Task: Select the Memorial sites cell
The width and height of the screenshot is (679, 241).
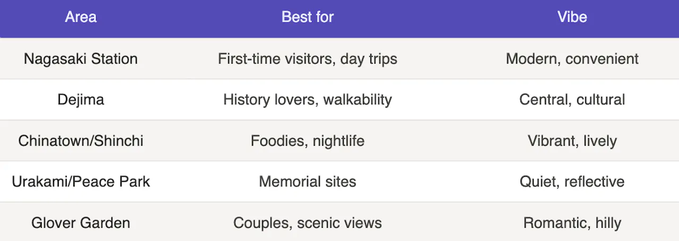Action: (x=307, y=182)
